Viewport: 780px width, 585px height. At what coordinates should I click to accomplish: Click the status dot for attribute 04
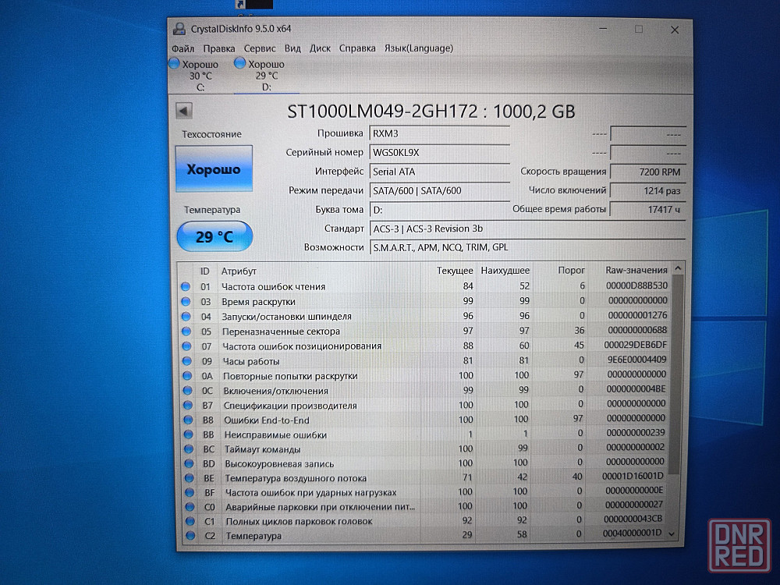pyautogui.click(x=186, y=317)
